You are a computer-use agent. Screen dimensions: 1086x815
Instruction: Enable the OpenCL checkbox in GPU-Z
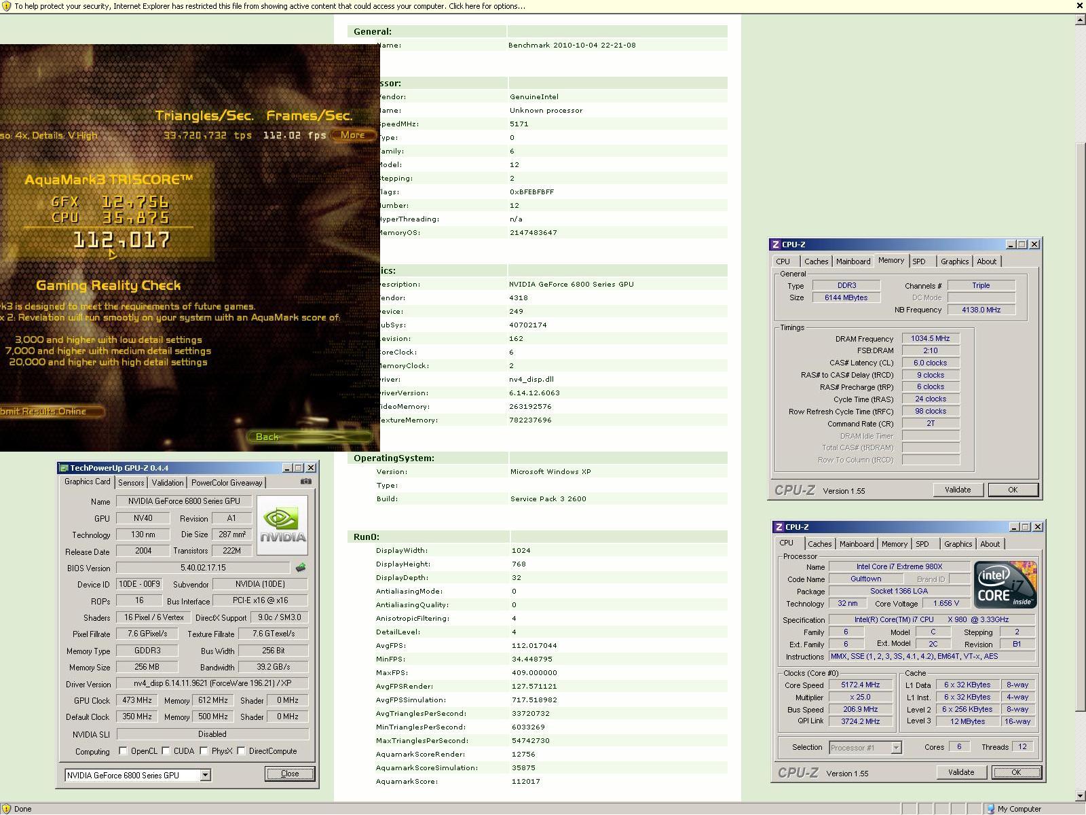(x=123, y=750)
